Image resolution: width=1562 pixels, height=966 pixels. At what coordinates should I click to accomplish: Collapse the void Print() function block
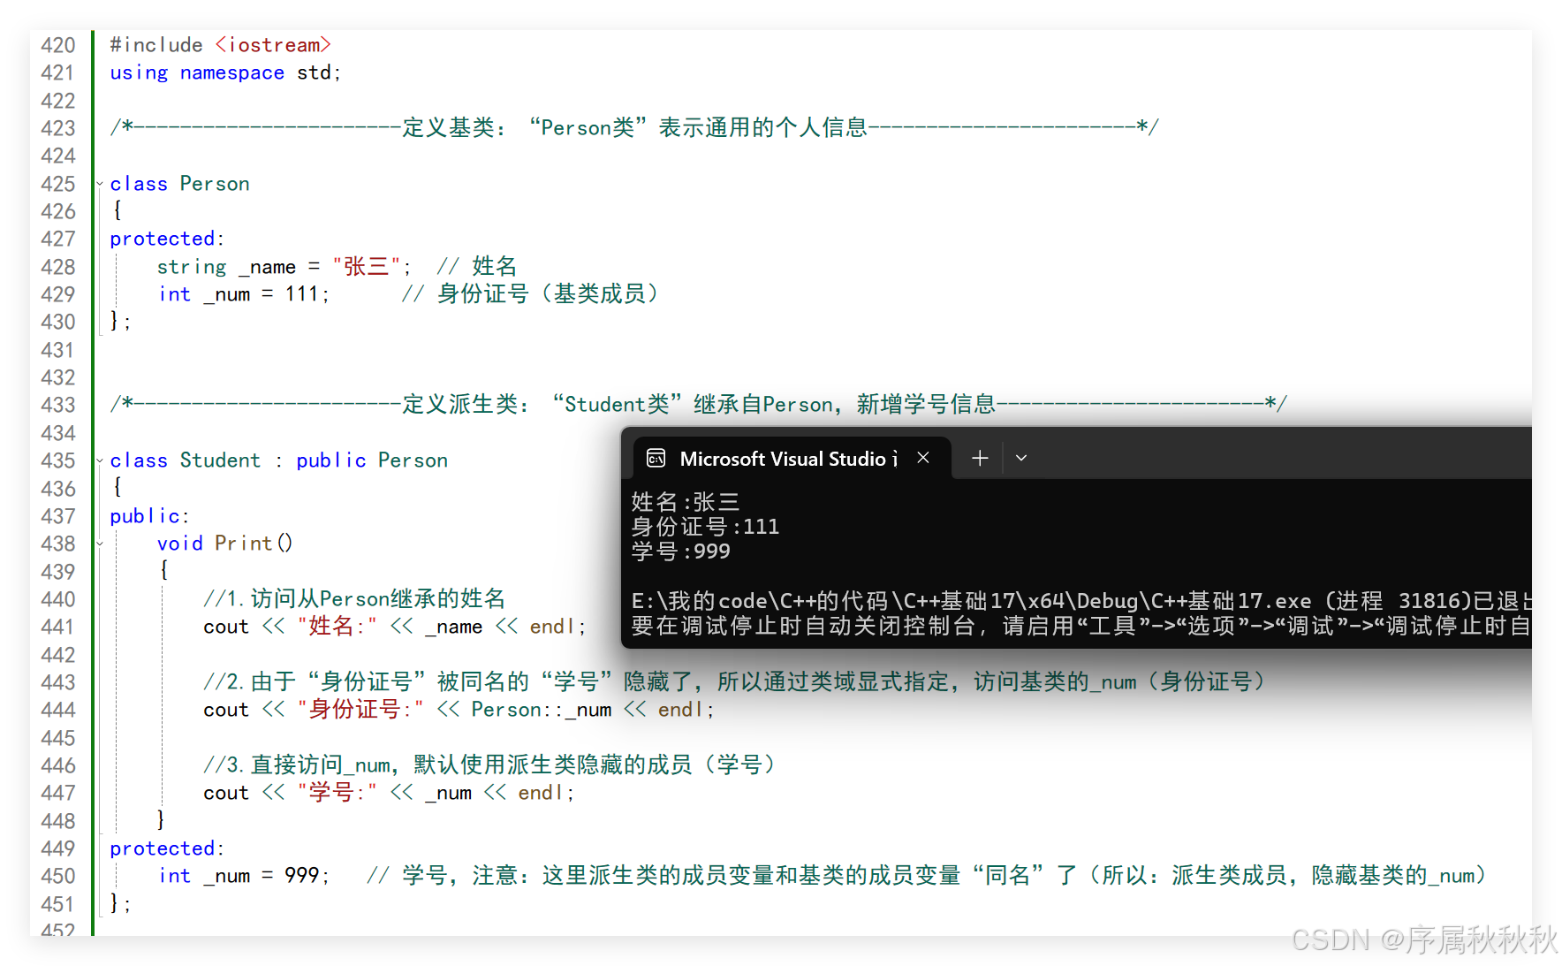(x=100, y=544)
